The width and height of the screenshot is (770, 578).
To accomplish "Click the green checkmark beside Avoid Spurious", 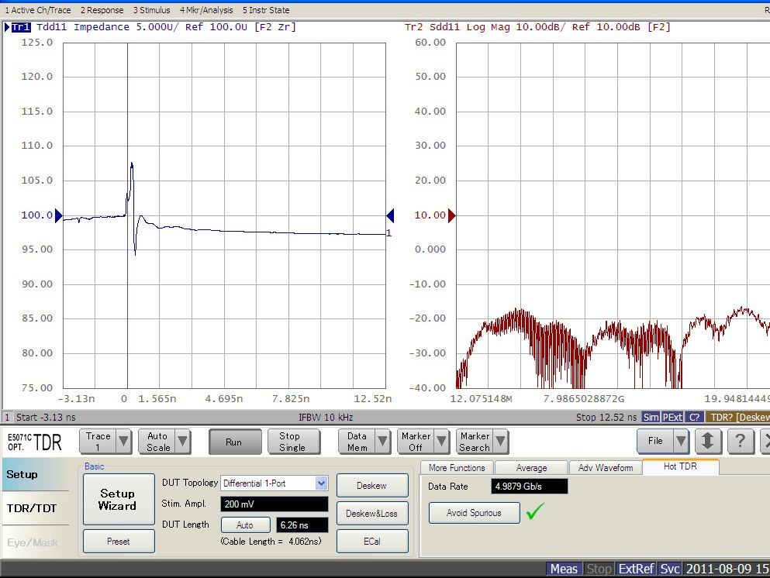I will click(535, 511).
